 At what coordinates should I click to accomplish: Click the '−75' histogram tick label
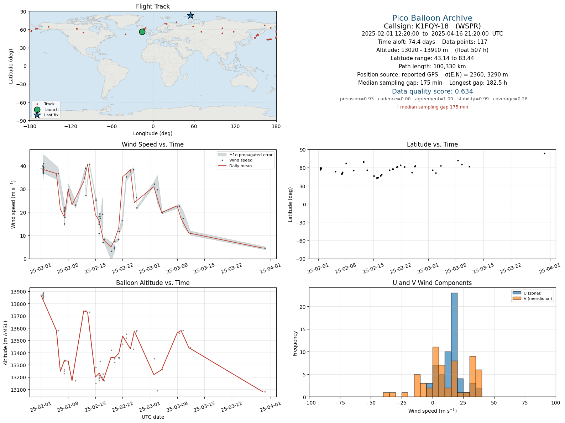pos(340,403)
